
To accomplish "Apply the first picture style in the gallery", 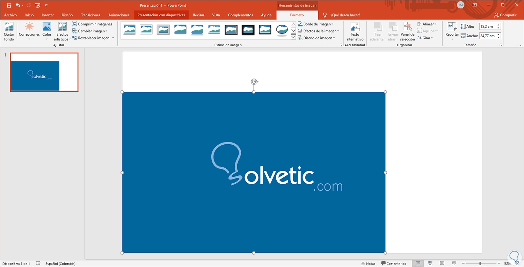I will point(129,30).
